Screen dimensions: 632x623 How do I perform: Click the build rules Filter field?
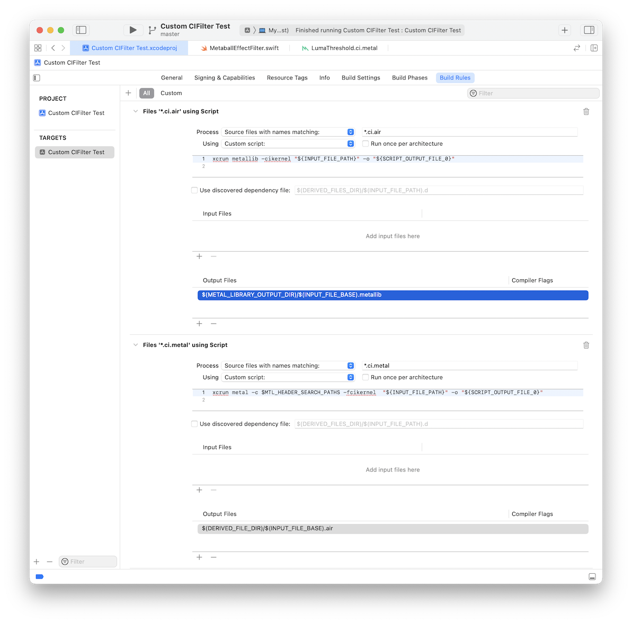(x=533, y=93)
